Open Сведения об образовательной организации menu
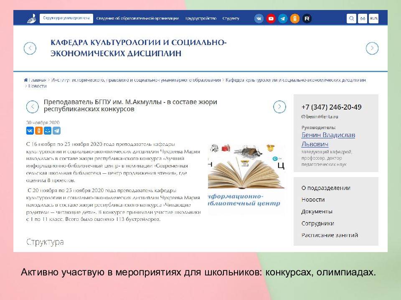Image resolution: width=401 pixels, height=300 pixels. click(137, 18)
